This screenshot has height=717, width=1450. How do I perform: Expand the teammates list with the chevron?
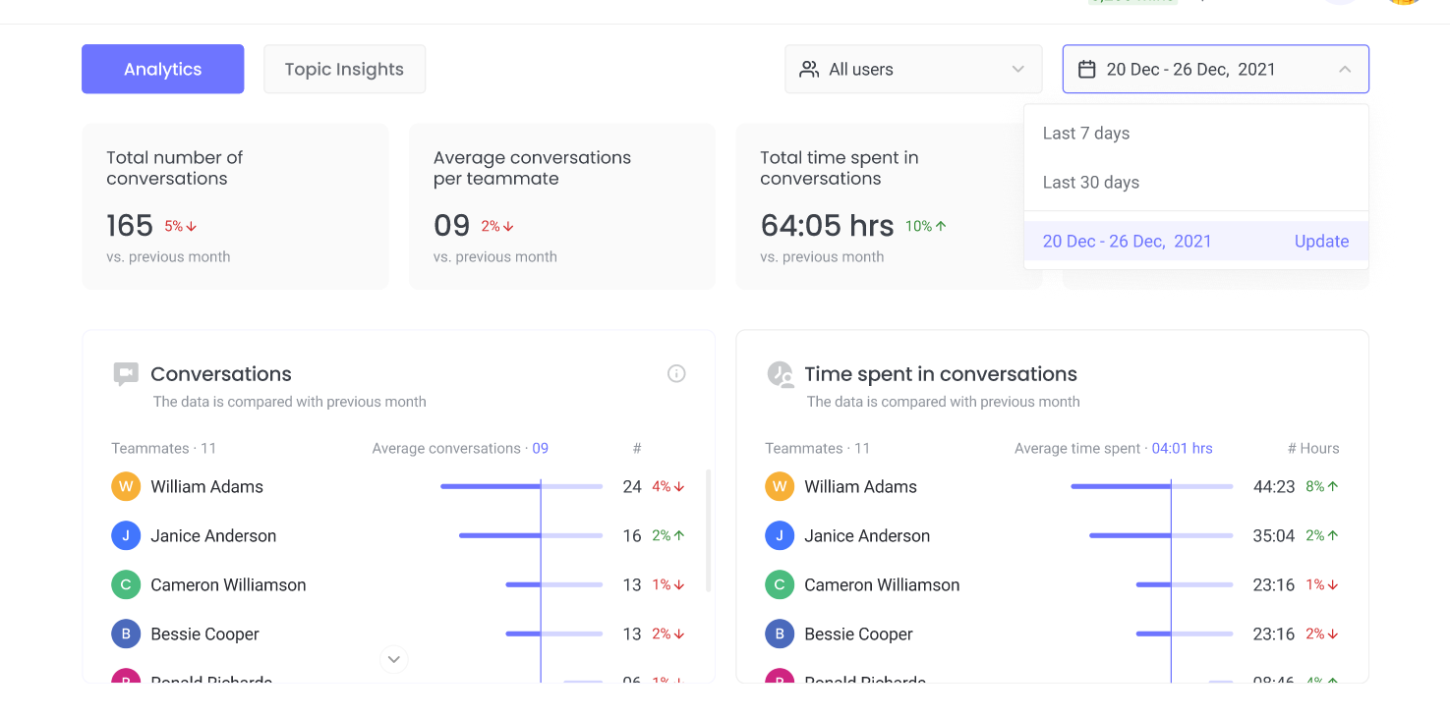(x=393, y=659)
